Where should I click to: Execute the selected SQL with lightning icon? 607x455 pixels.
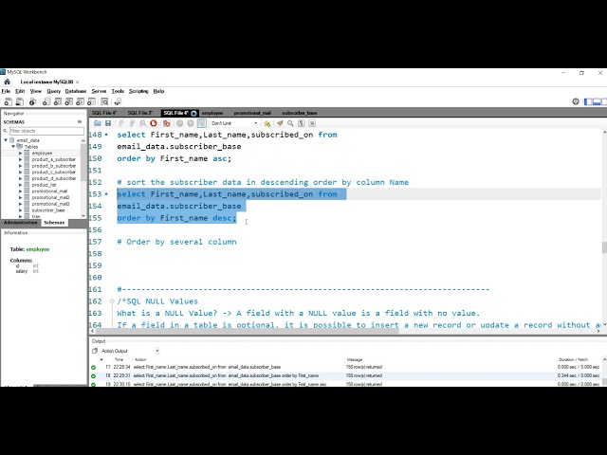121,123
